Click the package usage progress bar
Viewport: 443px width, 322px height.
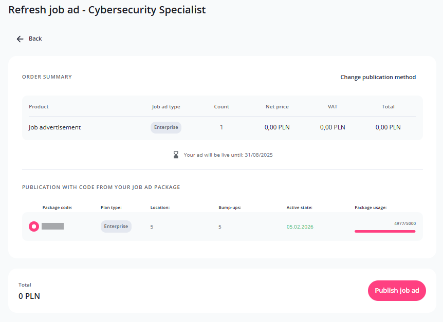(384, 232)
